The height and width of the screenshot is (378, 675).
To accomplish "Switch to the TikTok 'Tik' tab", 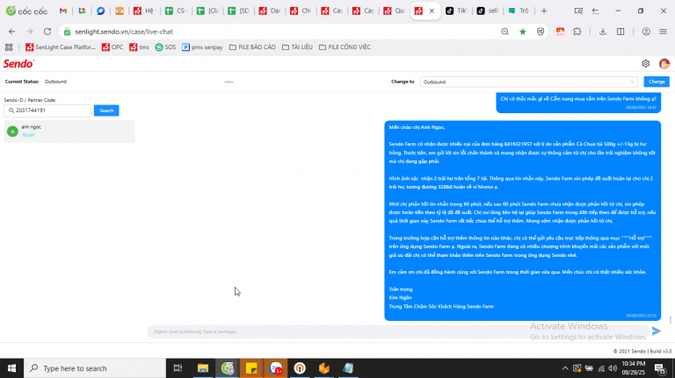I will pyautogui.click(x=456, y=11).
